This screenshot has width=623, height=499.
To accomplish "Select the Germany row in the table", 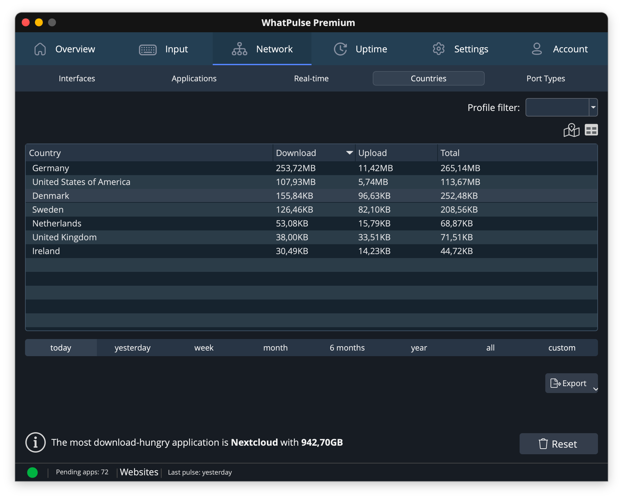I will coord(51,168).
